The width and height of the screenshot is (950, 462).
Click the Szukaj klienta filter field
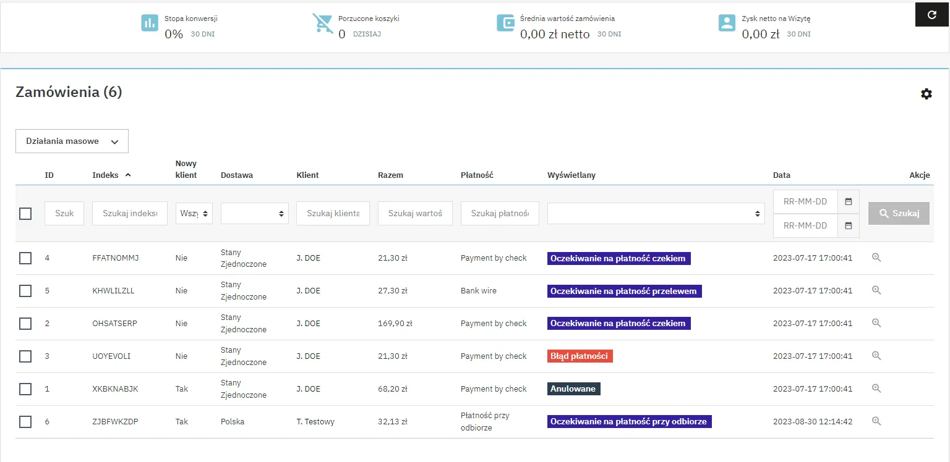(x=333, y=214)
